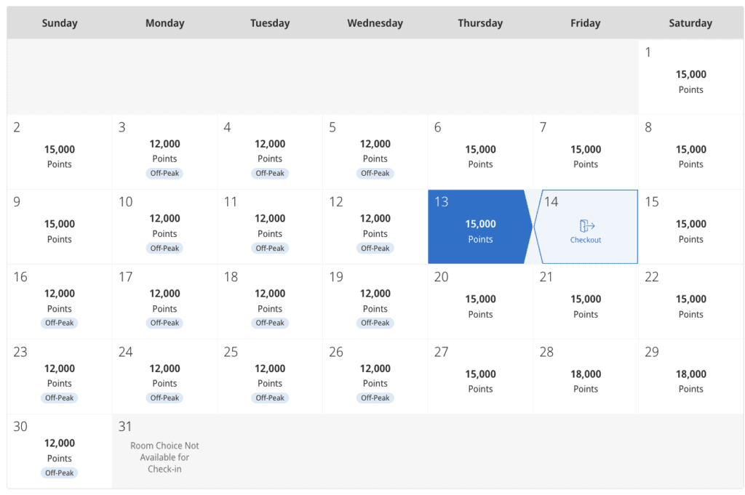Select Sunday the 16th for 12,000 points
The image size is (745, 495).
click(x=60, y=302)
